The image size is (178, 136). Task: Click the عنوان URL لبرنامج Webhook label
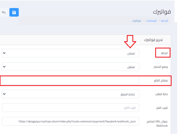coord(158,123)
